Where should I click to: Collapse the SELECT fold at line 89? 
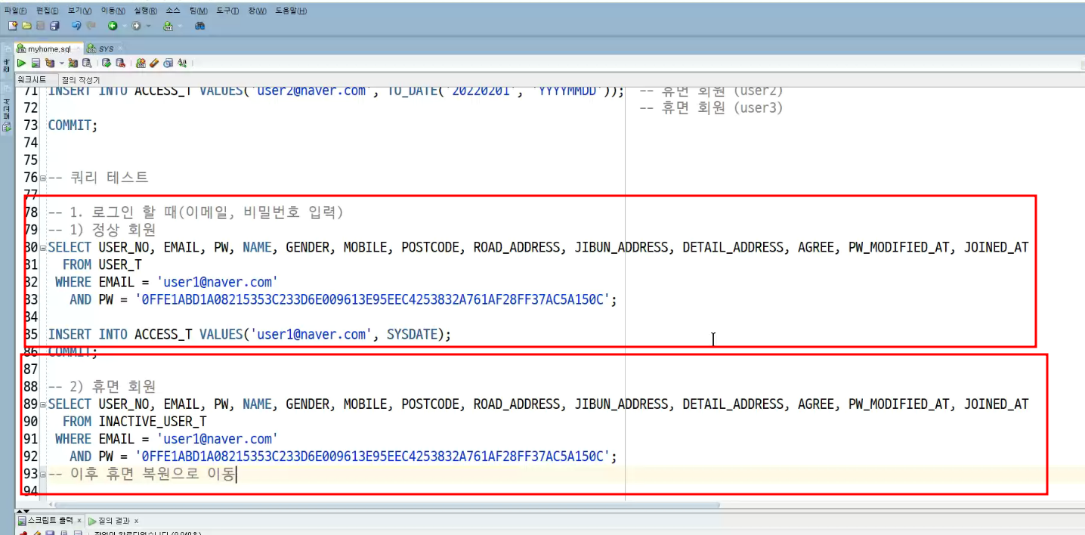[x=43, y=404]
